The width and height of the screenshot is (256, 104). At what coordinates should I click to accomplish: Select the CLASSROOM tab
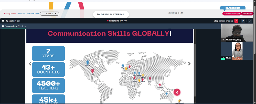click(233, 8)
